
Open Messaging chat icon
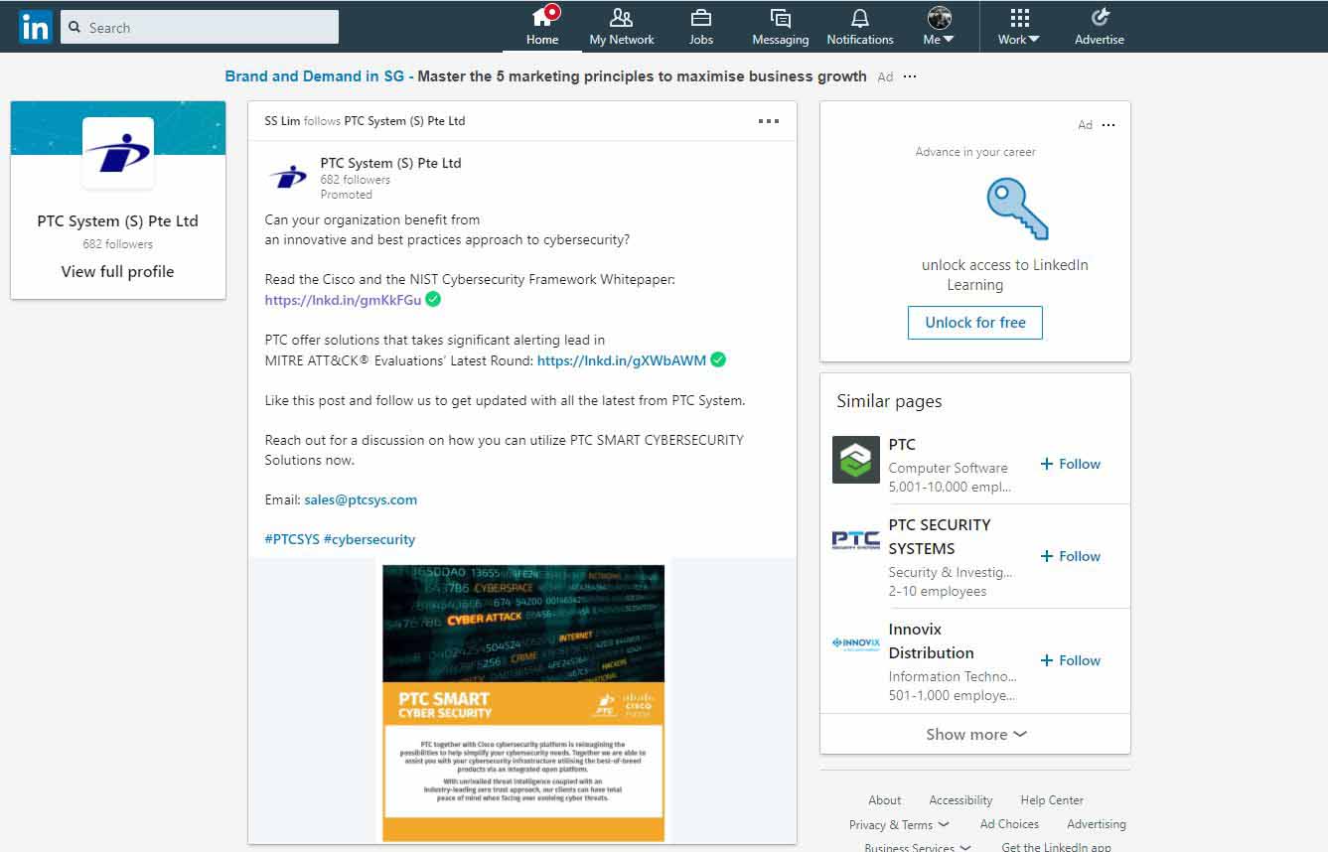click(781, 18)
